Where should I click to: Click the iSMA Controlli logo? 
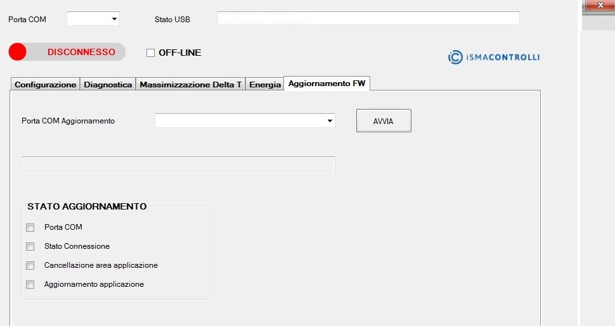coord(494,58)
